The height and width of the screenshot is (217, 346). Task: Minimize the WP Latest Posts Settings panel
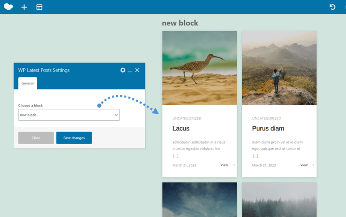[130, 70]
